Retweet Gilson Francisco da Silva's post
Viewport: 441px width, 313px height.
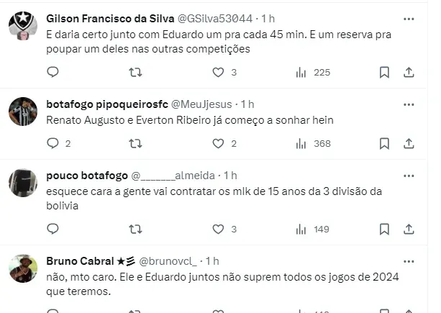[x=135, y=72]
